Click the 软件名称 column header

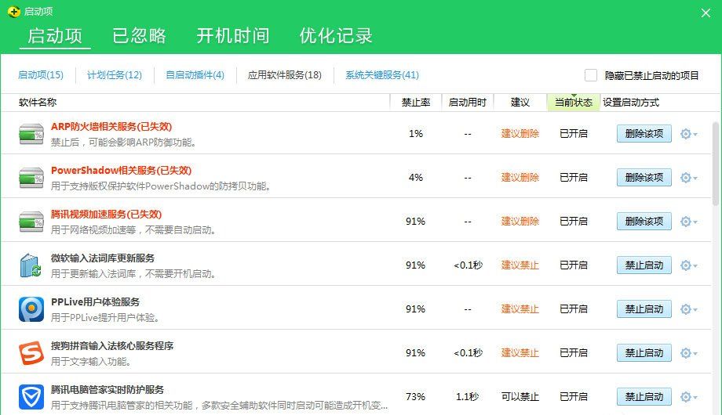click(x=38, y=103)
